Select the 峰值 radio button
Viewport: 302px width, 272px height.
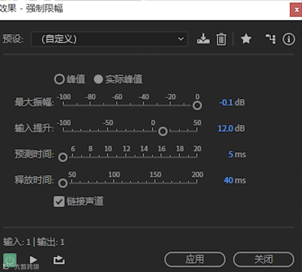(x=59, y=79)
